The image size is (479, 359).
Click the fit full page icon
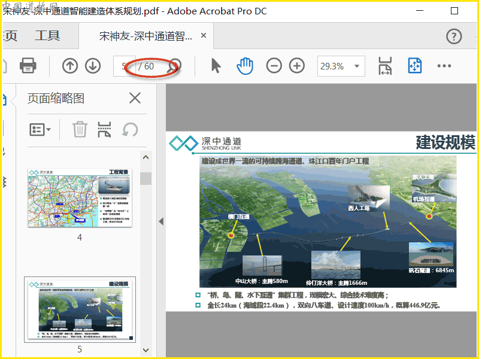point(415,66)
